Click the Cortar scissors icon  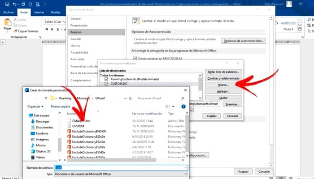click(x=15, y=20)
